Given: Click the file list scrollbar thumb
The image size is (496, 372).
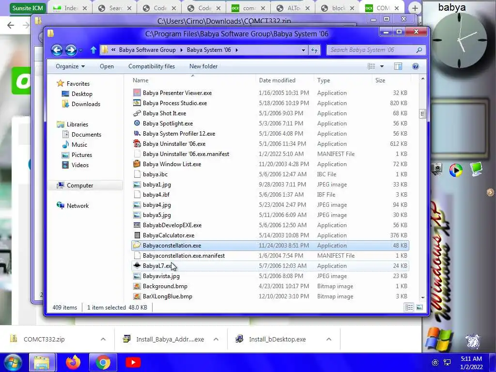Looking at the screenshot, I should click(x=422, y=113).
